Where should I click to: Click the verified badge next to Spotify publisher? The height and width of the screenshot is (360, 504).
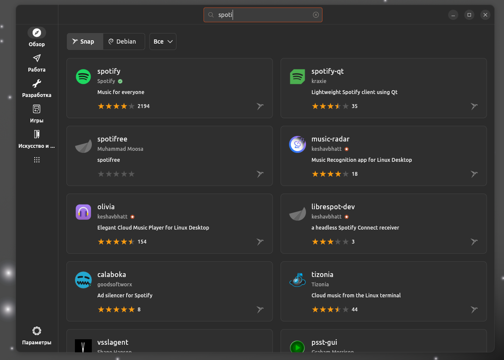120,81
